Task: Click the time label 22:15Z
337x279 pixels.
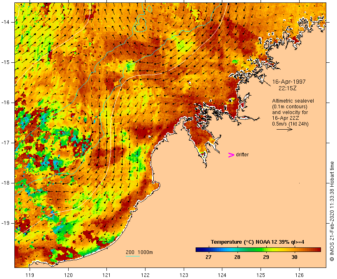Action: tap(288, 88)
